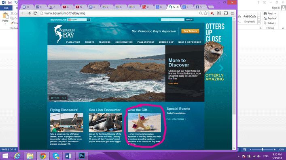Switch to Word via taskbar icon
The width and height of the screenshot is (286, 160).
tap(68, 156)
